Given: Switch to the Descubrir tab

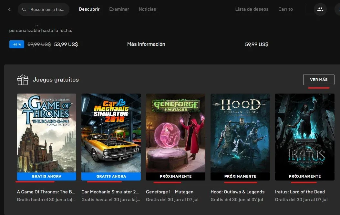Looking at the screenshot, I should click(x=89, y=9).
